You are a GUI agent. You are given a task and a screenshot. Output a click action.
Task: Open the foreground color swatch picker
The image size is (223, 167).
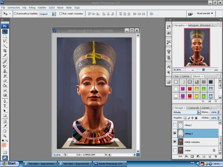tap(4, 145)
